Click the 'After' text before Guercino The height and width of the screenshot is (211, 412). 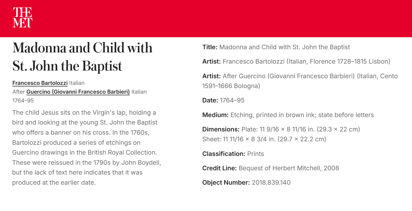point(19,92)
